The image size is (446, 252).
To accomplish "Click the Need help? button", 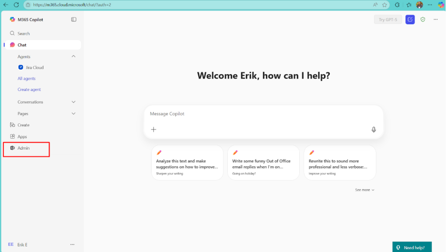I will tap(412, 247).
